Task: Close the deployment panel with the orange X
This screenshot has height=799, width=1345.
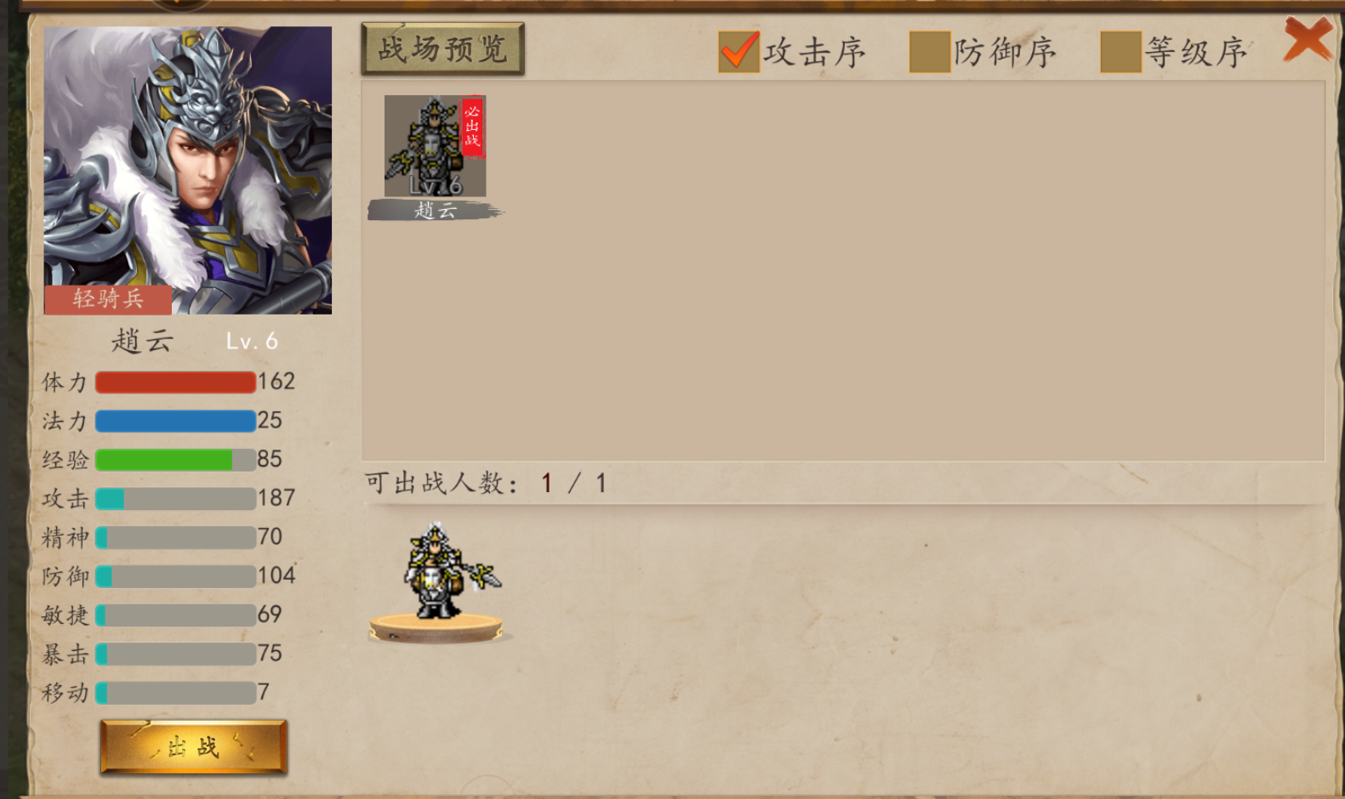Action: (1308, 38)
